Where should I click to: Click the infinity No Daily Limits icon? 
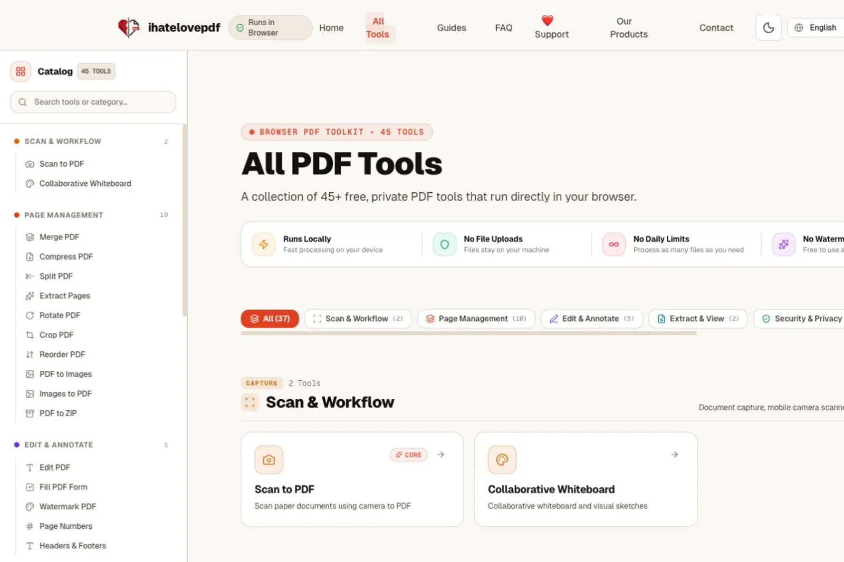613,244
